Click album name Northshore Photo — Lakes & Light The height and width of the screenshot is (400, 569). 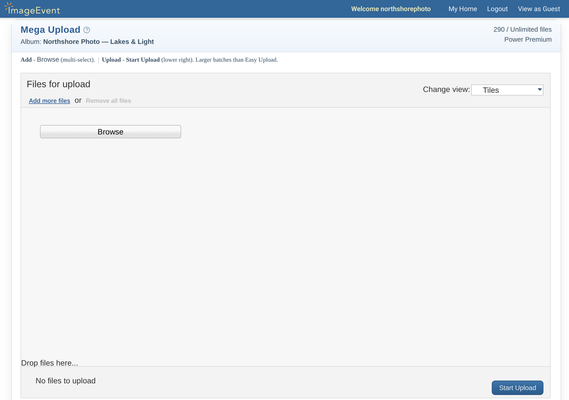[x=98, y=42]
